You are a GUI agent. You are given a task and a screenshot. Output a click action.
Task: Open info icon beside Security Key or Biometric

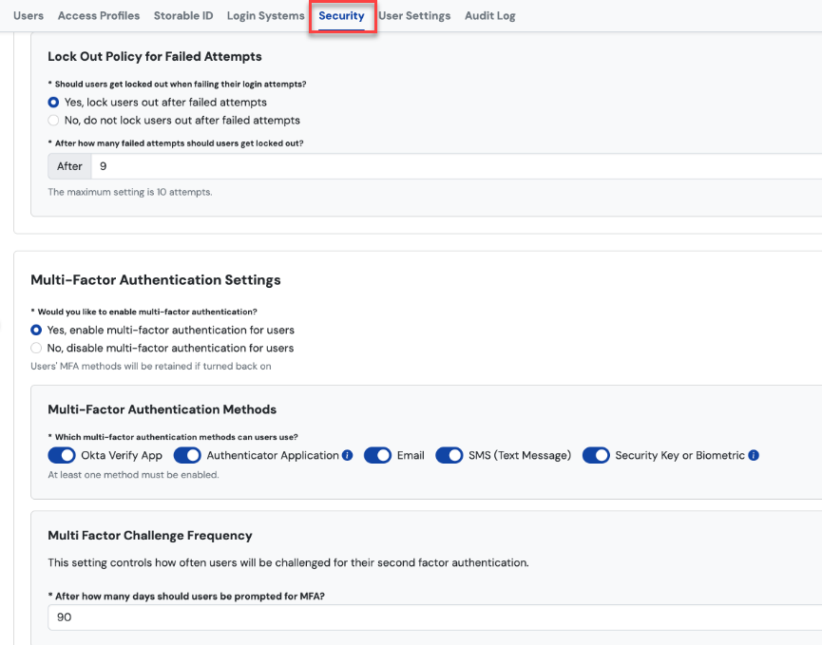click(x=754, y=456)
